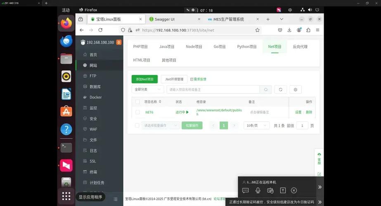
Task: Open the Help question mark icon
Action: point(66,129)
